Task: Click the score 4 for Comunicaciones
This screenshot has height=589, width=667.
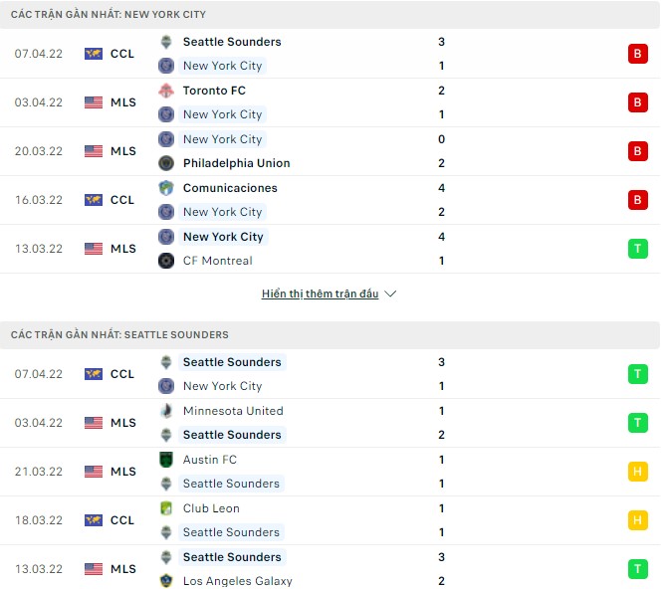Action: pyautogui.click(x=441, y=188)
